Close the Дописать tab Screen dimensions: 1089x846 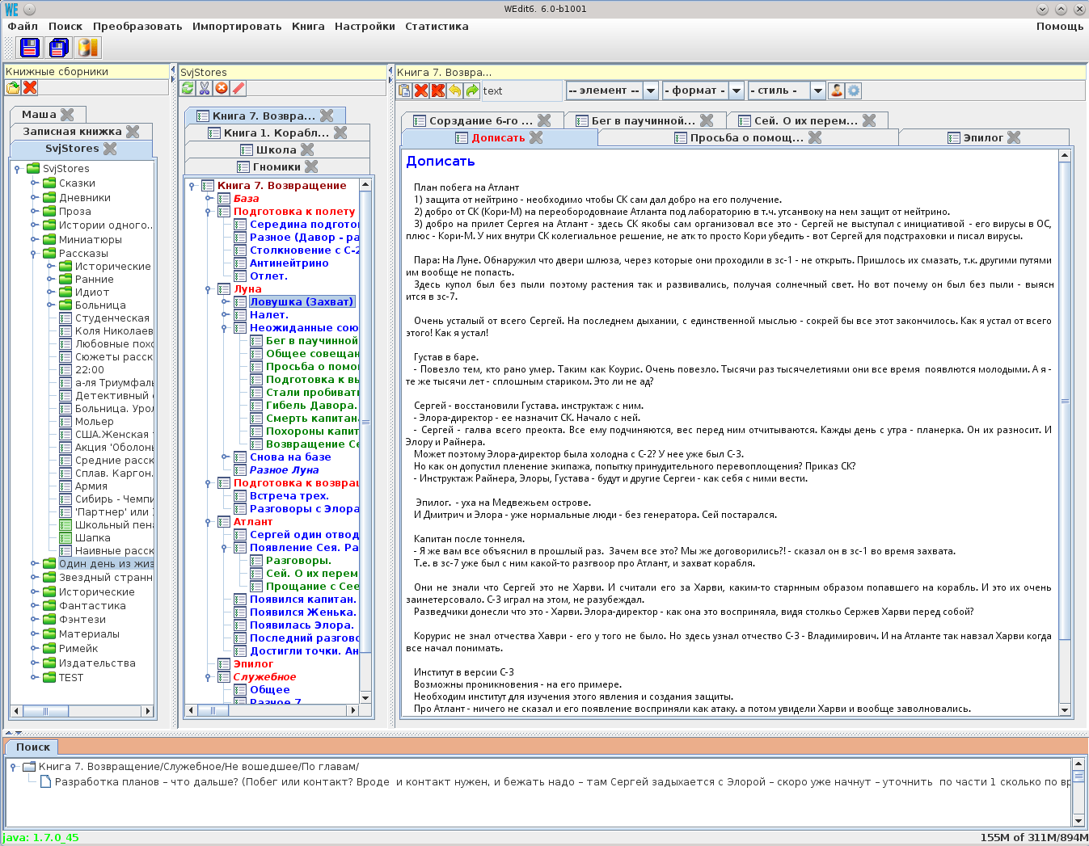click(536, 137)
